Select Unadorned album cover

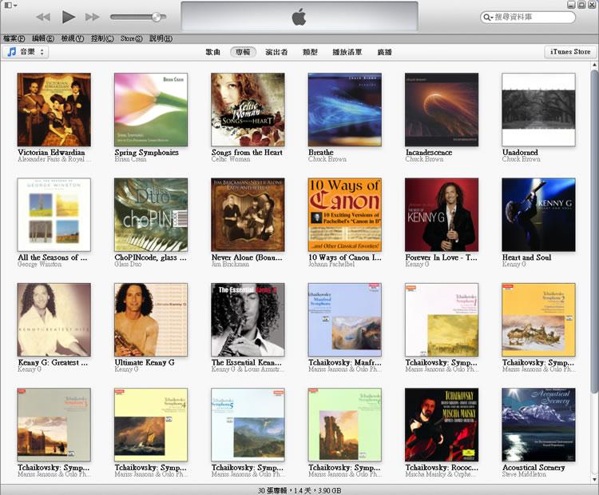click(x=538, y=110)
